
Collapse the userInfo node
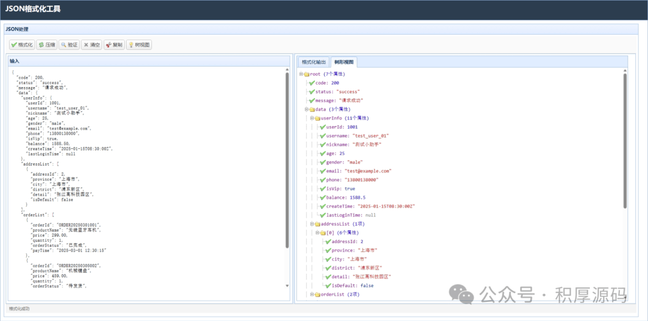point(311,118)
